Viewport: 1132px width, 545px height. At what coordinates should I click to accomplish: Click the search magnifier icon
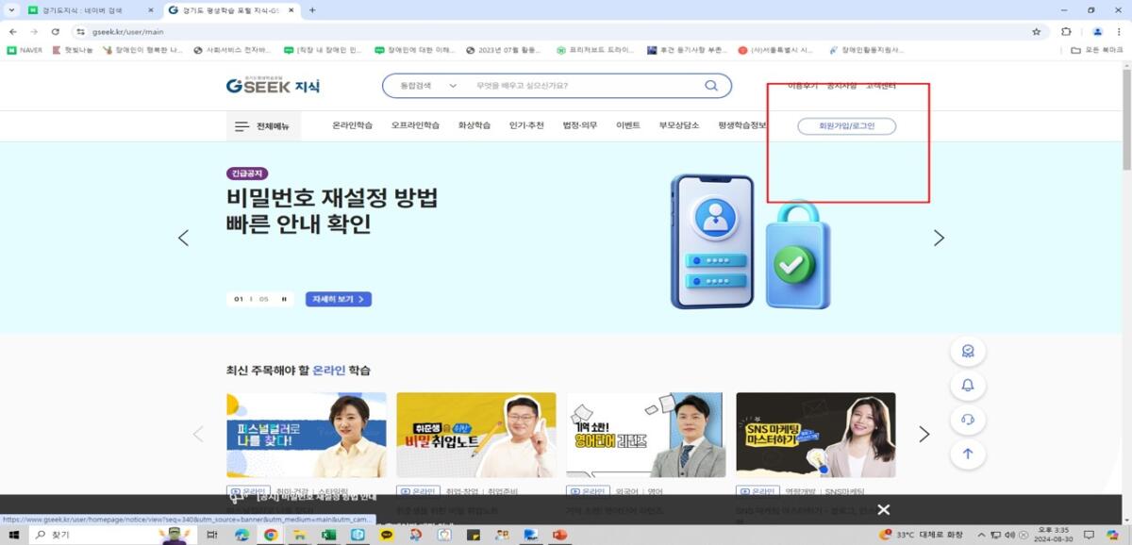[x=711, y=86]
